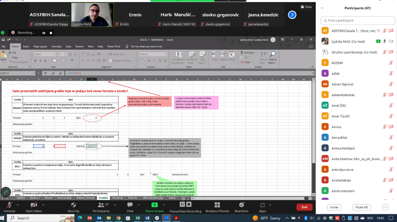Open Excel from Windows taskbar
This screenshot has width=397, height=222.
[137, 218]
